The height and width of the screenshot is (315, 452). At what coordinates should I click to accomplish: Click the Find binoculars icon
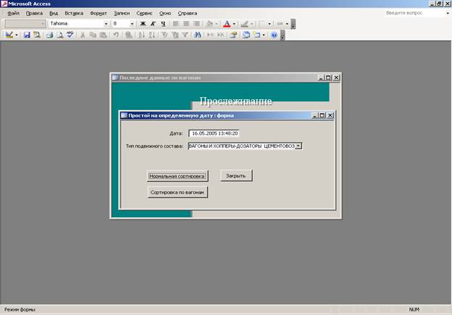[x=196, y=34]
